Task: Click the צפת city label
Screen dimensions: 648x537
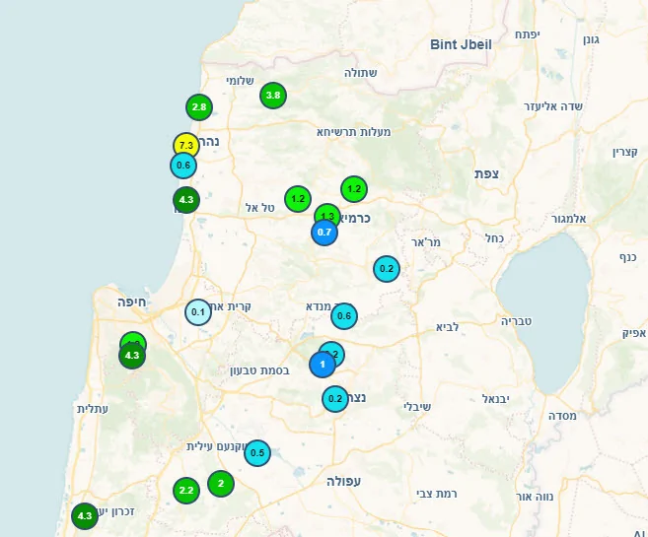Action: [x=486, y=173]
